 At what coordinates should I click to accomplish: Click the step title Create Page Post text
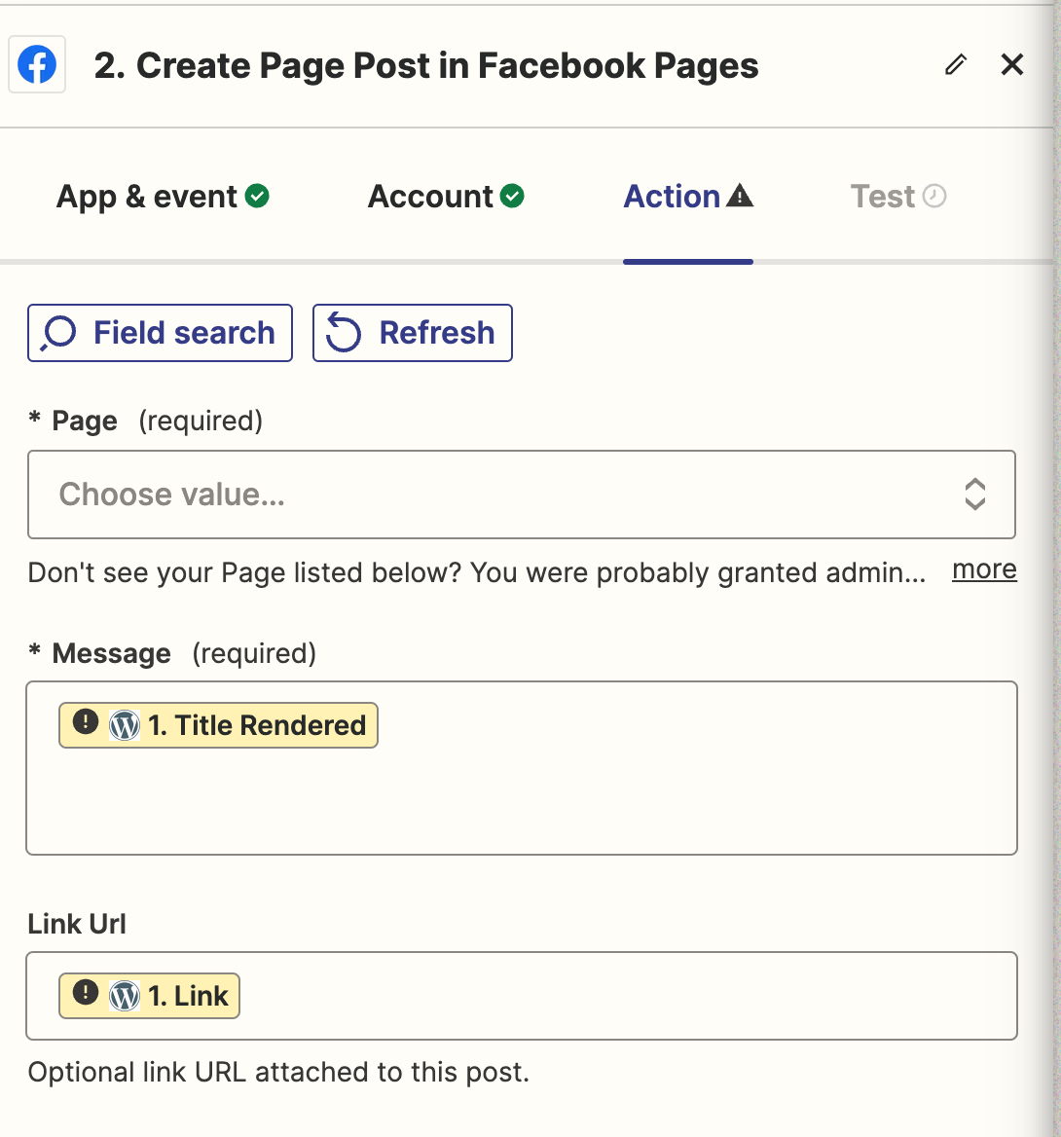(426, 66)
